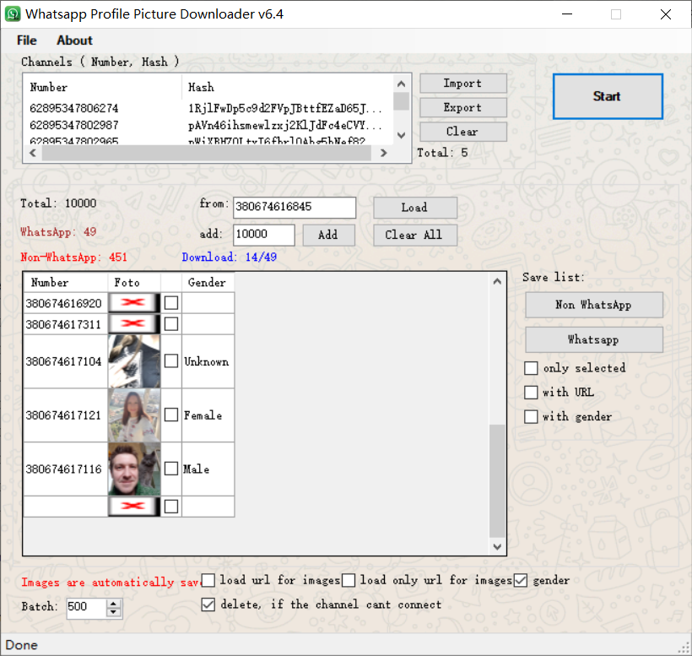
Task: Click the red X photo for 380674616920
Action: pyautogui.click(x=134, y=303)
